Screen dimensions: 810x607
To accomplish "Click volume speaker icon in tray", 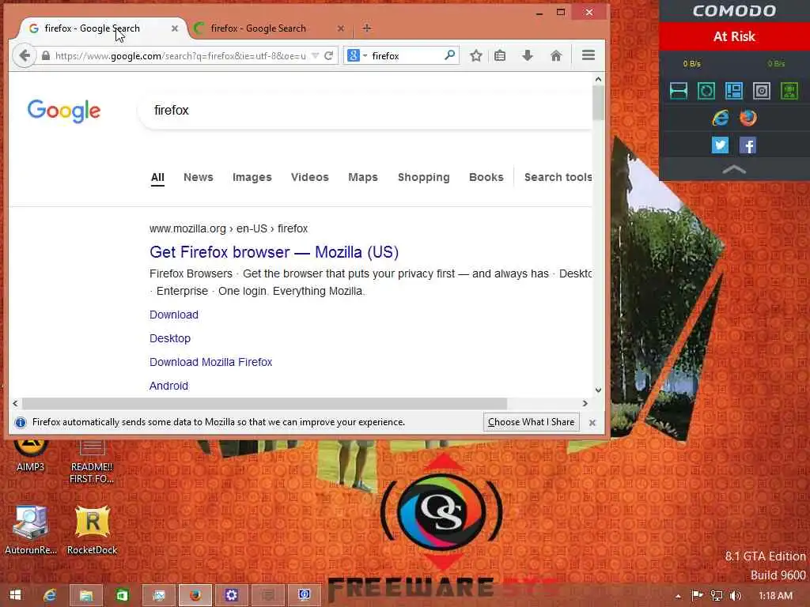I will coord(736,596).
